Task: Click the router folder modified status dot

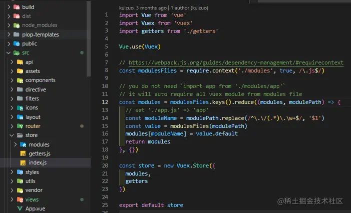Action: [82, 126]
